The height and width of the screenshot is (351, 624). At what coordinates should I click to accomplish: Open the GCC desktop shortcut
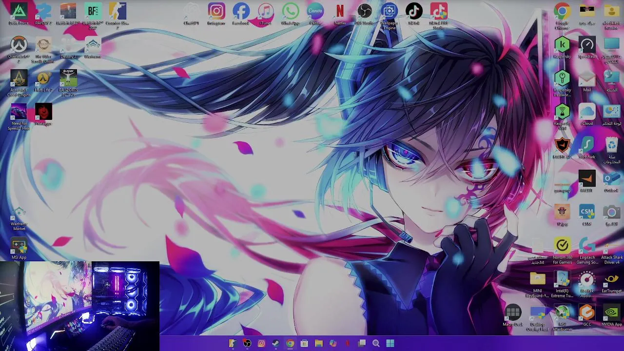pos(587,316)
